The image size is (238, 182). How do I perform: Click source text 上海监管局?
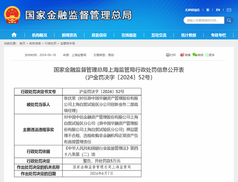tap(79, 55)
